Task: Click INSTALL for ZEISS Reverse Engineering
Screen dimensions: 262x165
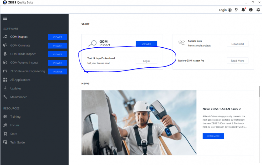Action: (57, 72)
